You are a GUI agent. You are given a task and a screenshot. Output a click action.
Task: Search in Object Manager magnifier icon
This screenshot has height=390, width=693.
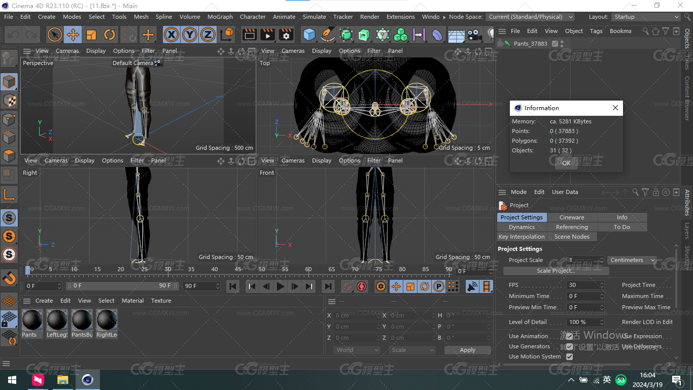tap(645, 31)
